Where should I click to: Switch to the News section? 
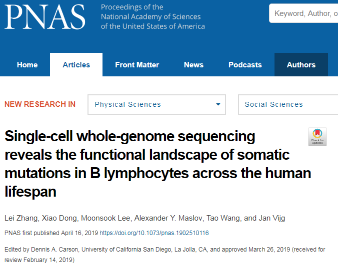193,65
